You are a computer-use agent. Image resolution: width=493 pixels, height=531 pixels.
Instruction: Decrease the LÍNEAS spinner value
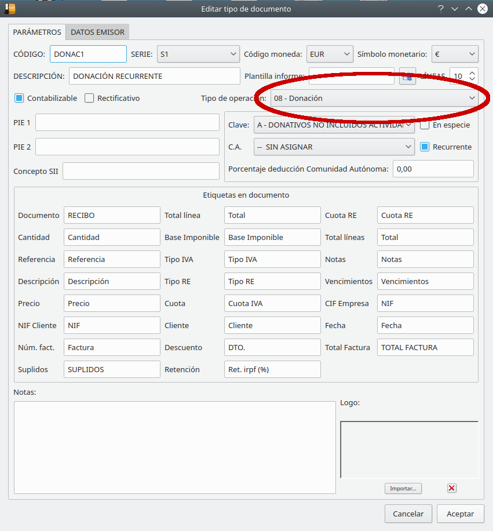point(472,79)
